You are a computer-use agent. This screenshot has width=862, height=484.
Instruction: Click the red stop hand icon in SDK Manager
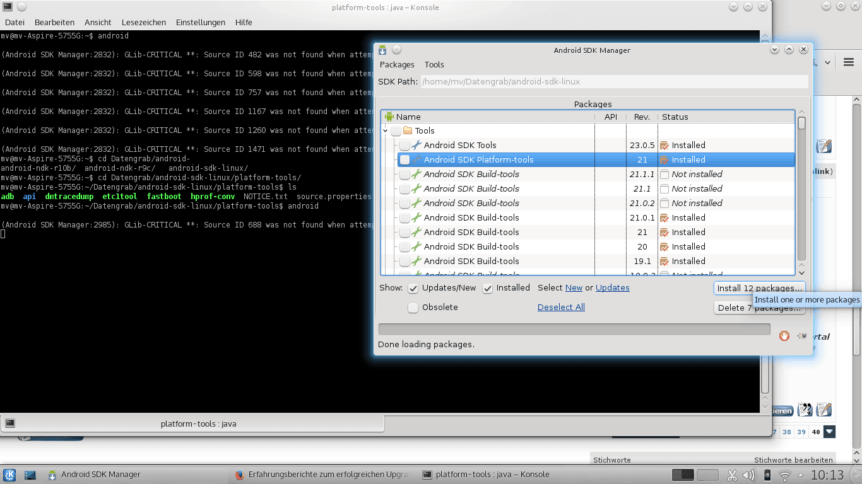pyautogui.click(x=784, y=336)
